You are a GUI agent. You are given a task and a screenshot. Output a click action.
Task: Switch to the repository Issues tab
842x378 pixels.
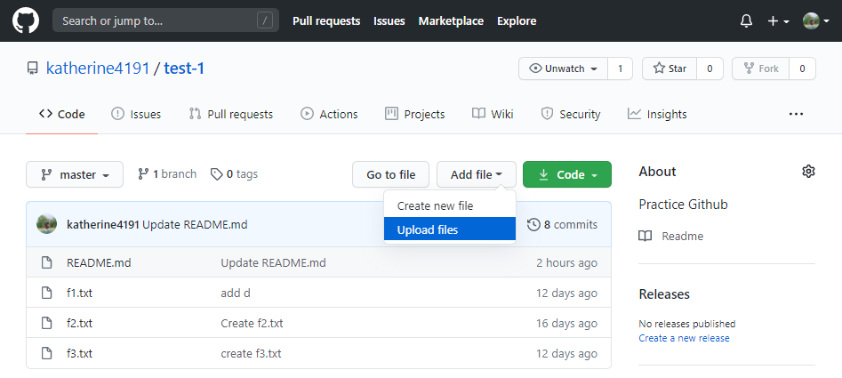[136, 114]
